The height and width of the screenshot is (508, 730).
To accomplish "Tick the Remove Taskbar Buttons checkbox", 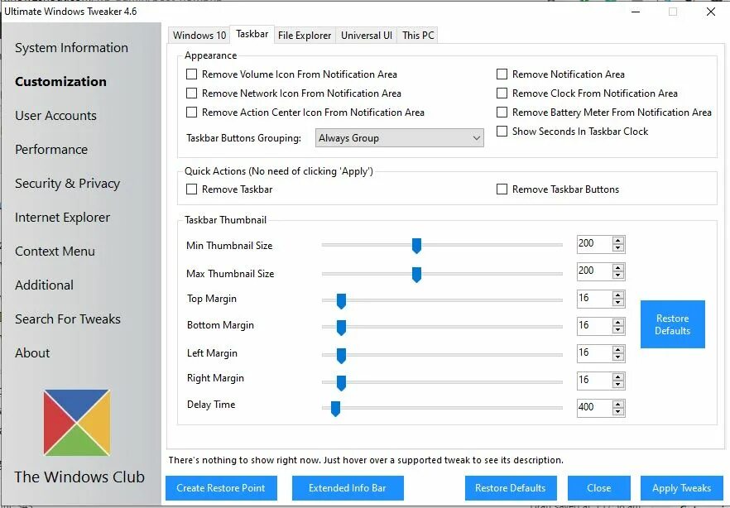I will [x=502, y=189].
